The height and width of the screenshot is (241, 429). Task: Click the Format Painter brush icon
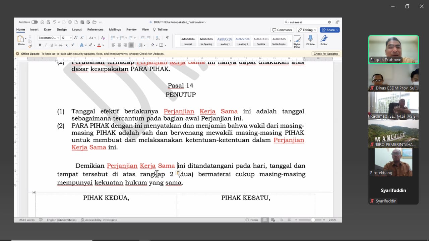coord(30,46)
